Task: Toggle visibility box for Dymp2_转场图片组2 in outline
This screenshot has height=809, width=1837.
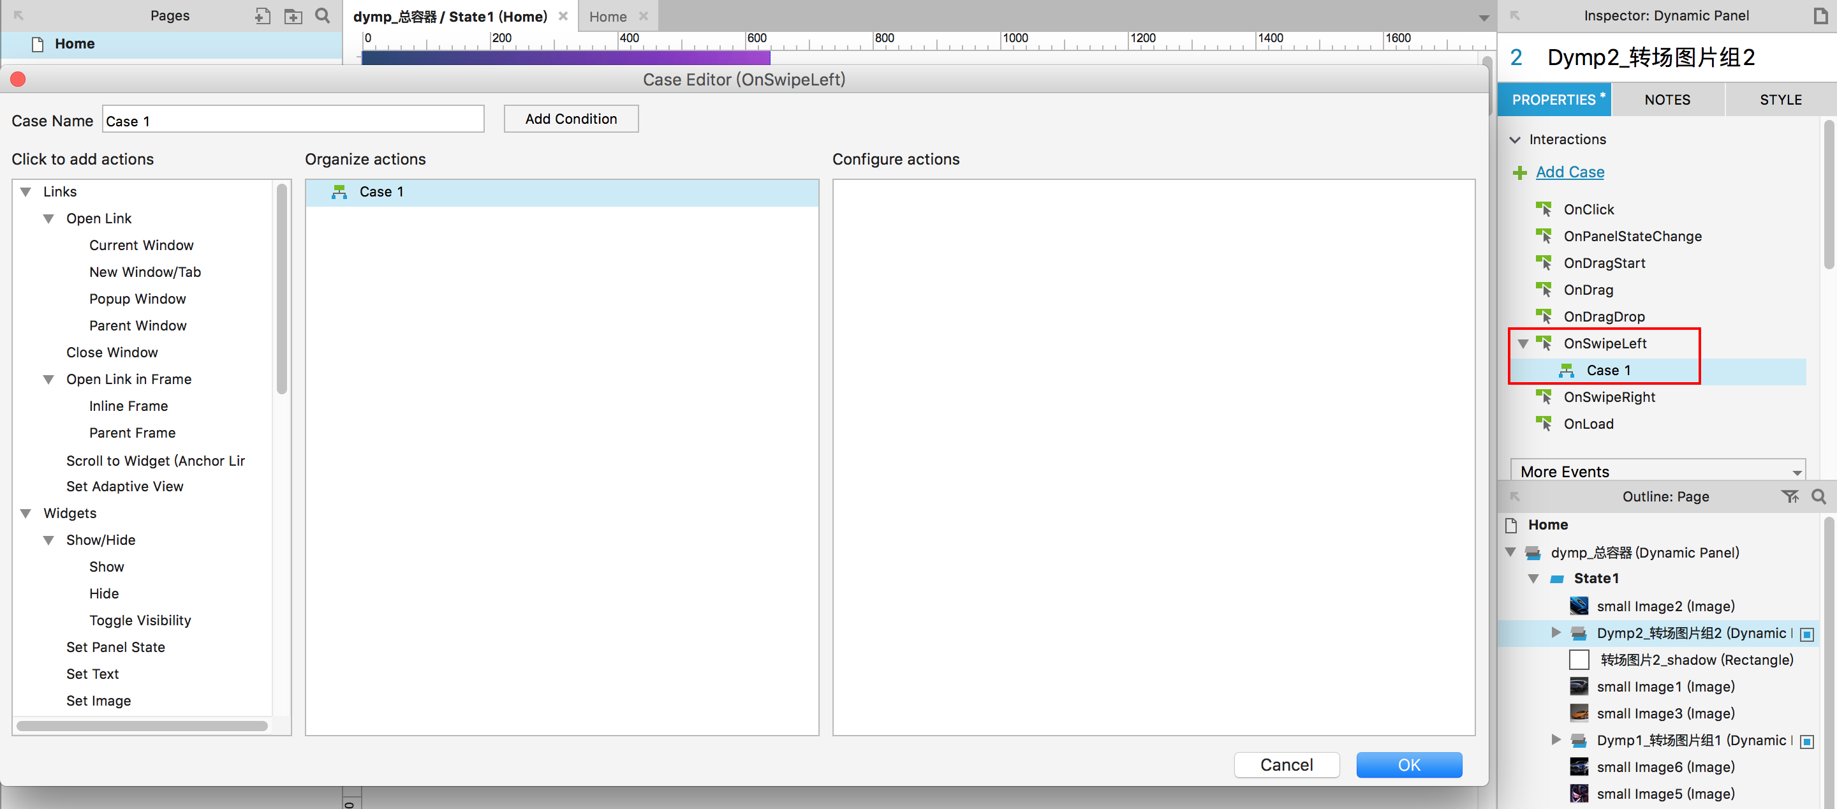Action: [1806, 634]
